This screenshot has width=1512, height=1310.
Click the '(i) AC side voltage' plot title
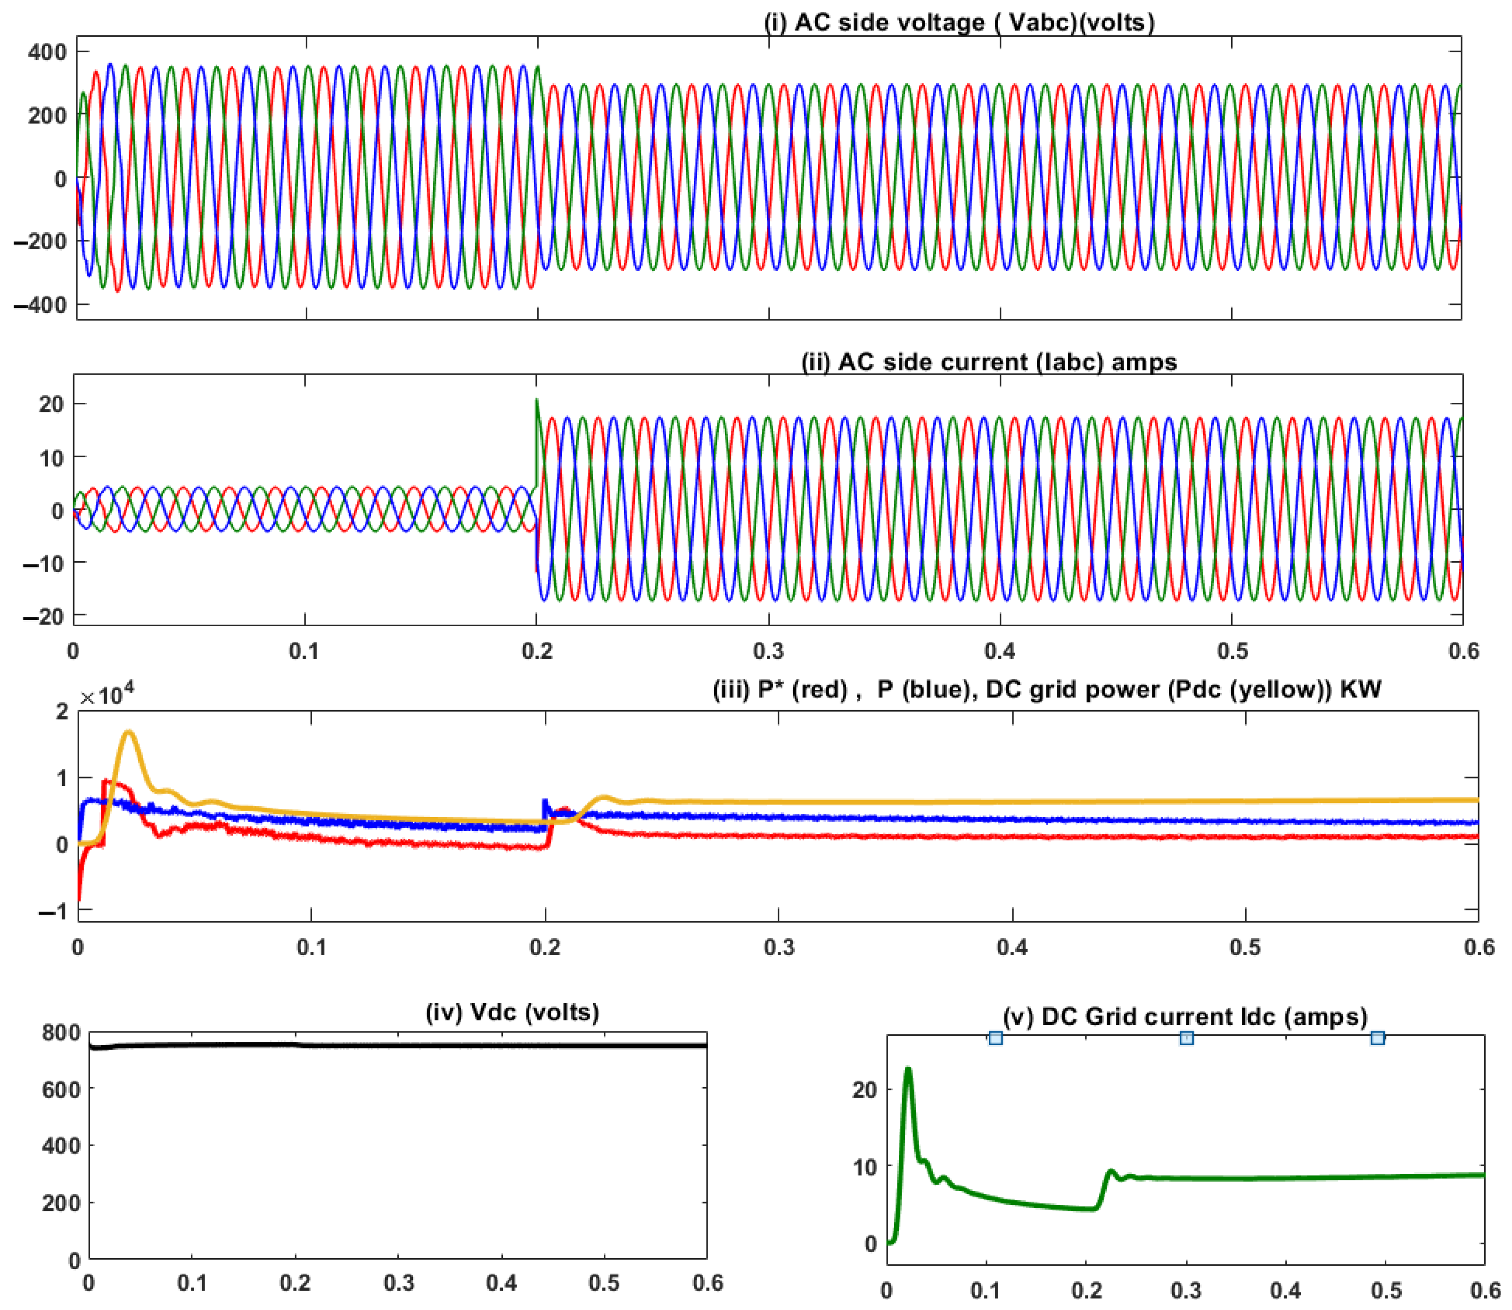pyautogui.click(x=959, y=23)
